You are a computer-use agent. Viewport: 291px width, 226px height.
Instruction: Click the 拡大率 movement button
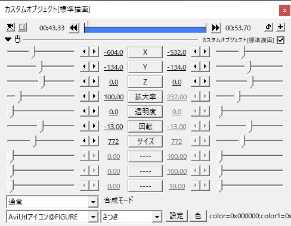pyautogui.click(x=145, y=97)
